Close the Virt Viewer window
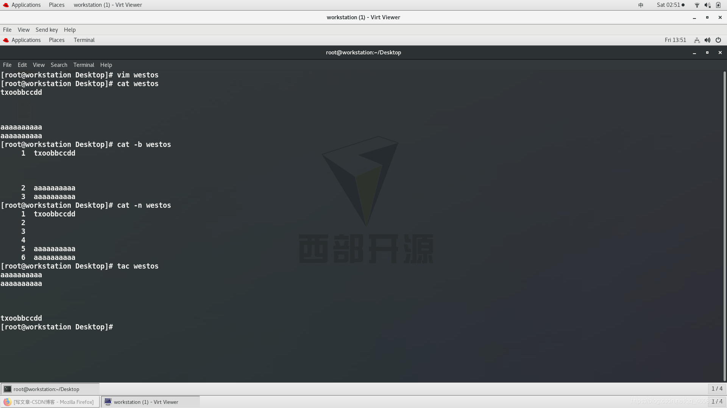The width and height of the screenshot is (727, 408). point(720,17)
